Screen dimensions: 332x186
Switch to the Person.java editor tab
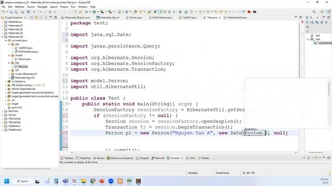(134, 18)
